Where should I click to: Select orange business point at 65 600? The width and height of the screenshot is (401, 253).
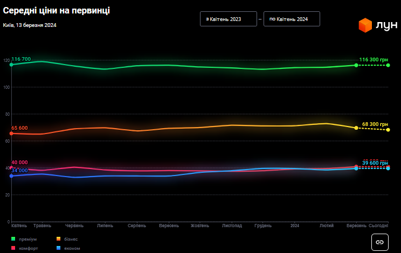tap(11, 133)
